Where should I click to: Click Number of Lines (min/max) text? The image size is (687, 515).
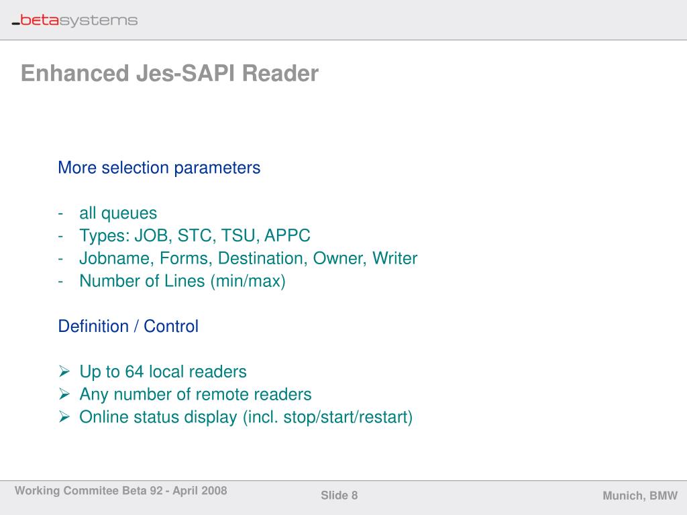click(182, 282)
